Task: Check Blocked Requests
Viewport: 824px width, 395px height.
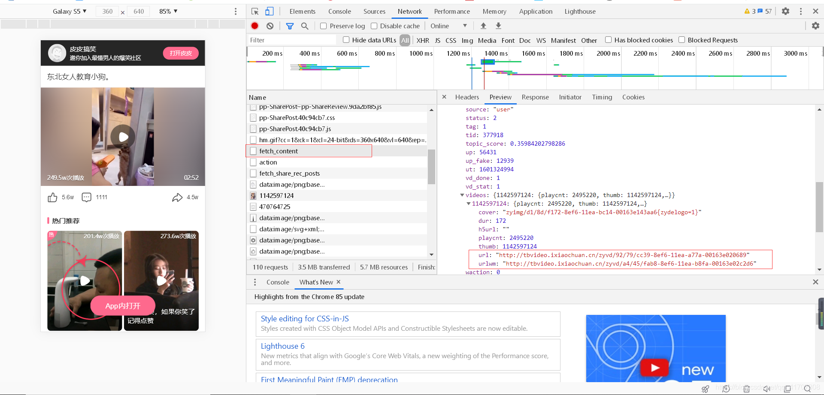Action: 682,40
